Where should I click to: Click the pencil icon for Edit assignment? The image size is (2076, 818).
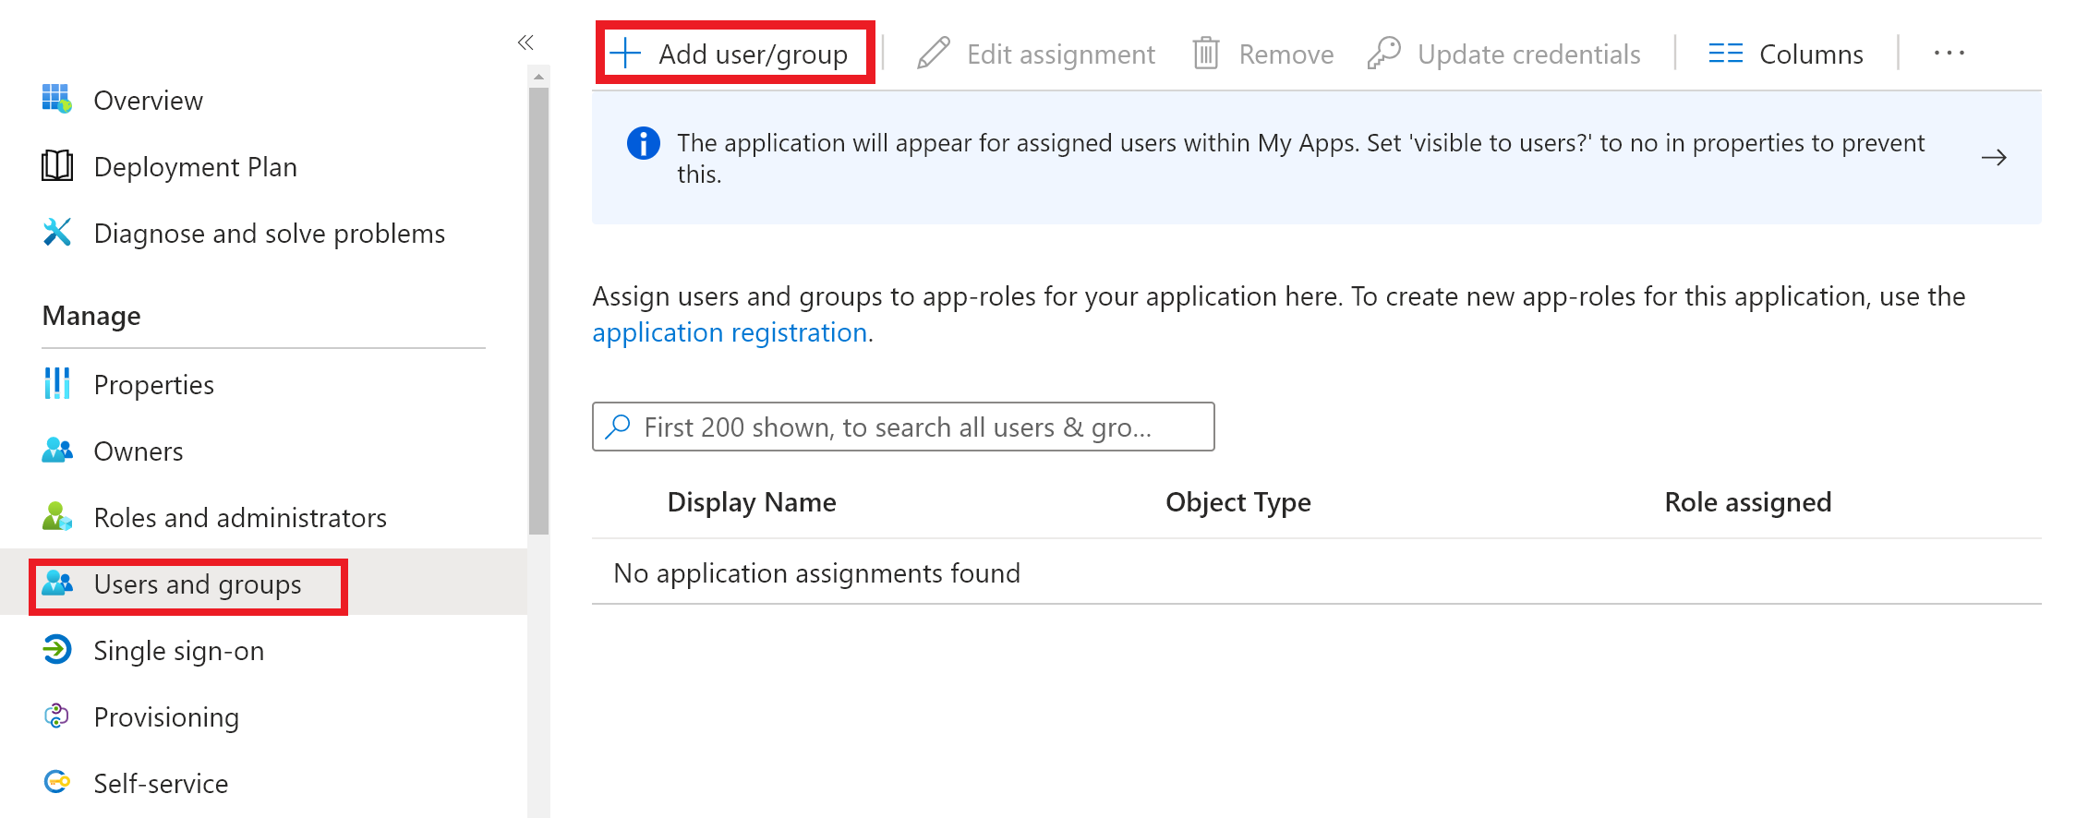pos(934,54)
